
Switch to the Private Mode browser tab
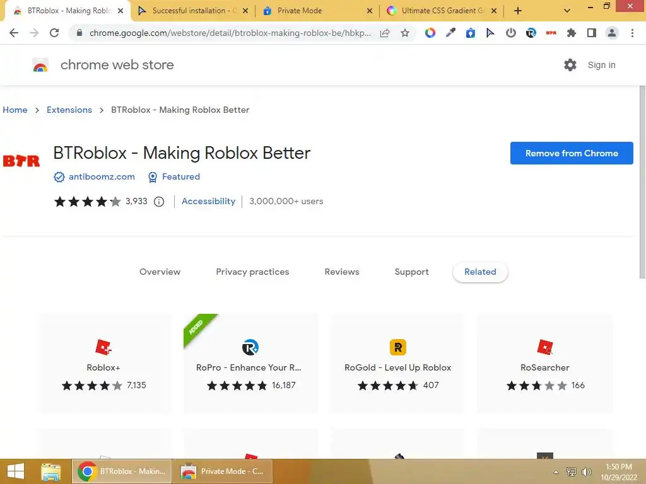317,11
